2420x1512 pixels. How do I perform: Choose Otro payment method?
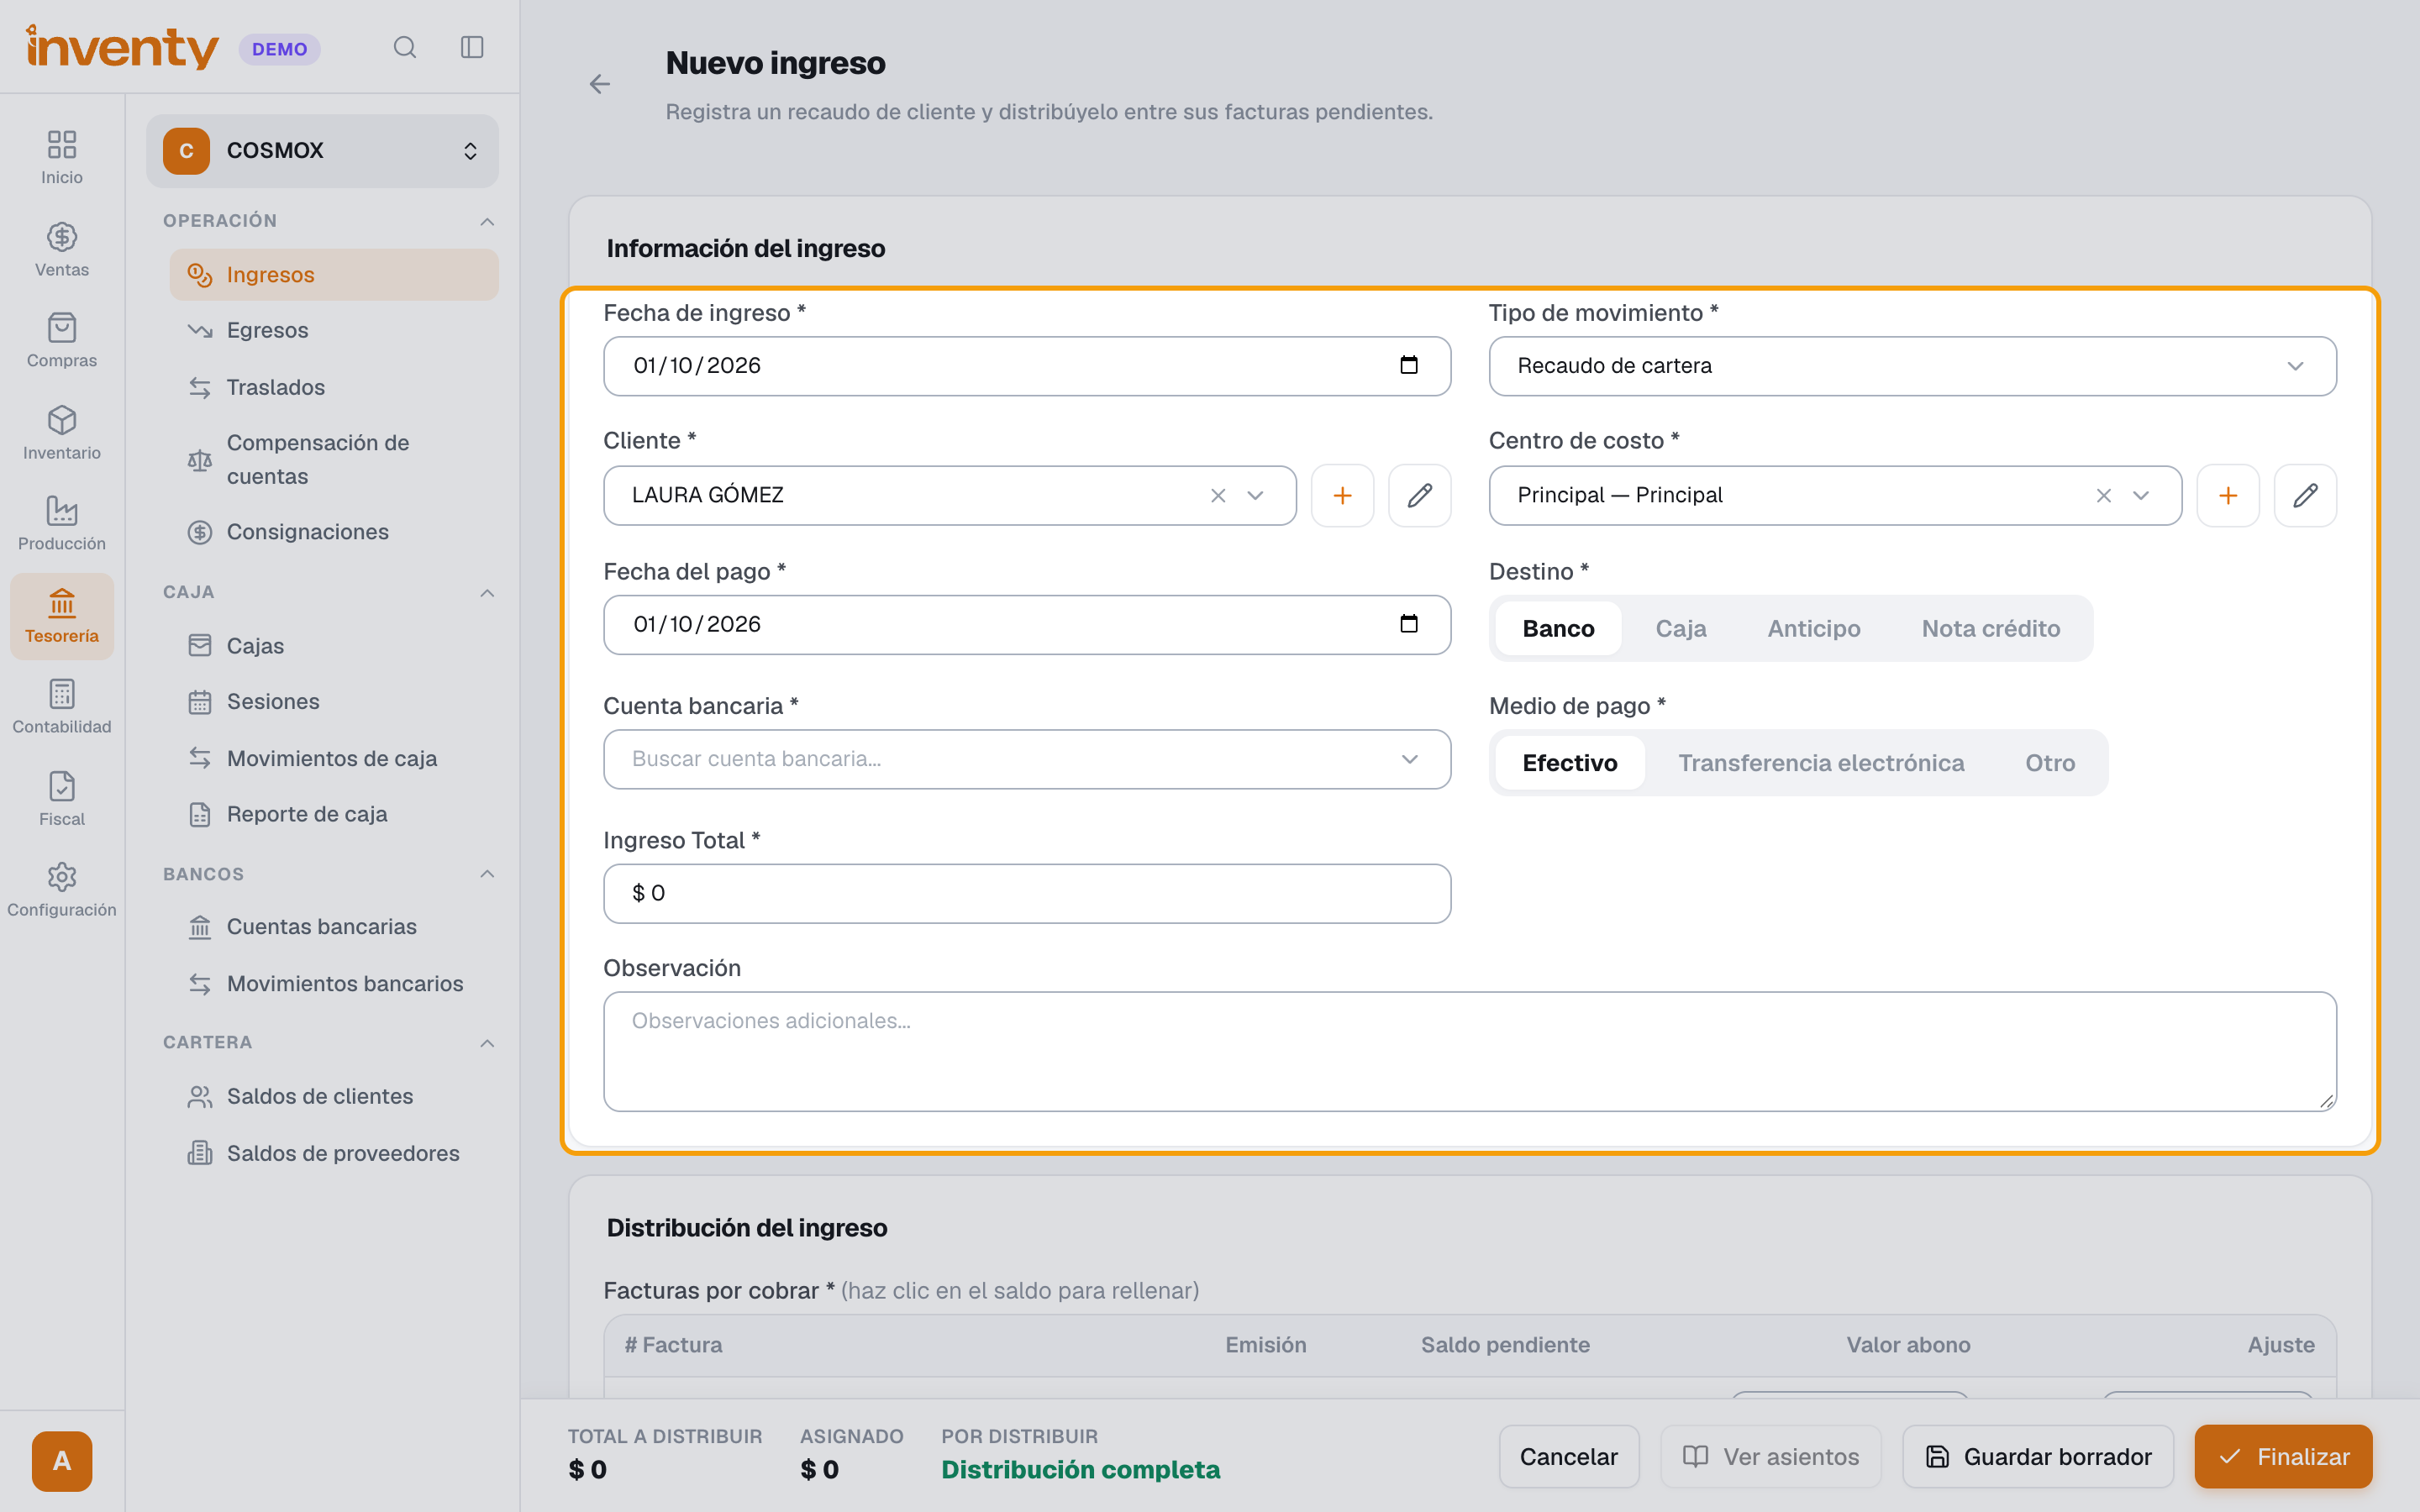[2050, 763]
